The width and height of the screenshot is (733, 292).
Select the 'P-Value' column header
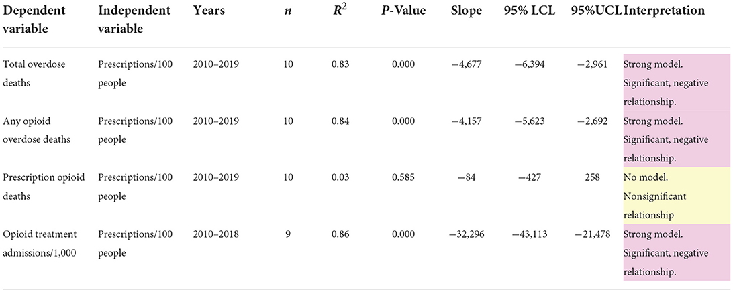(x=403, y=11)
